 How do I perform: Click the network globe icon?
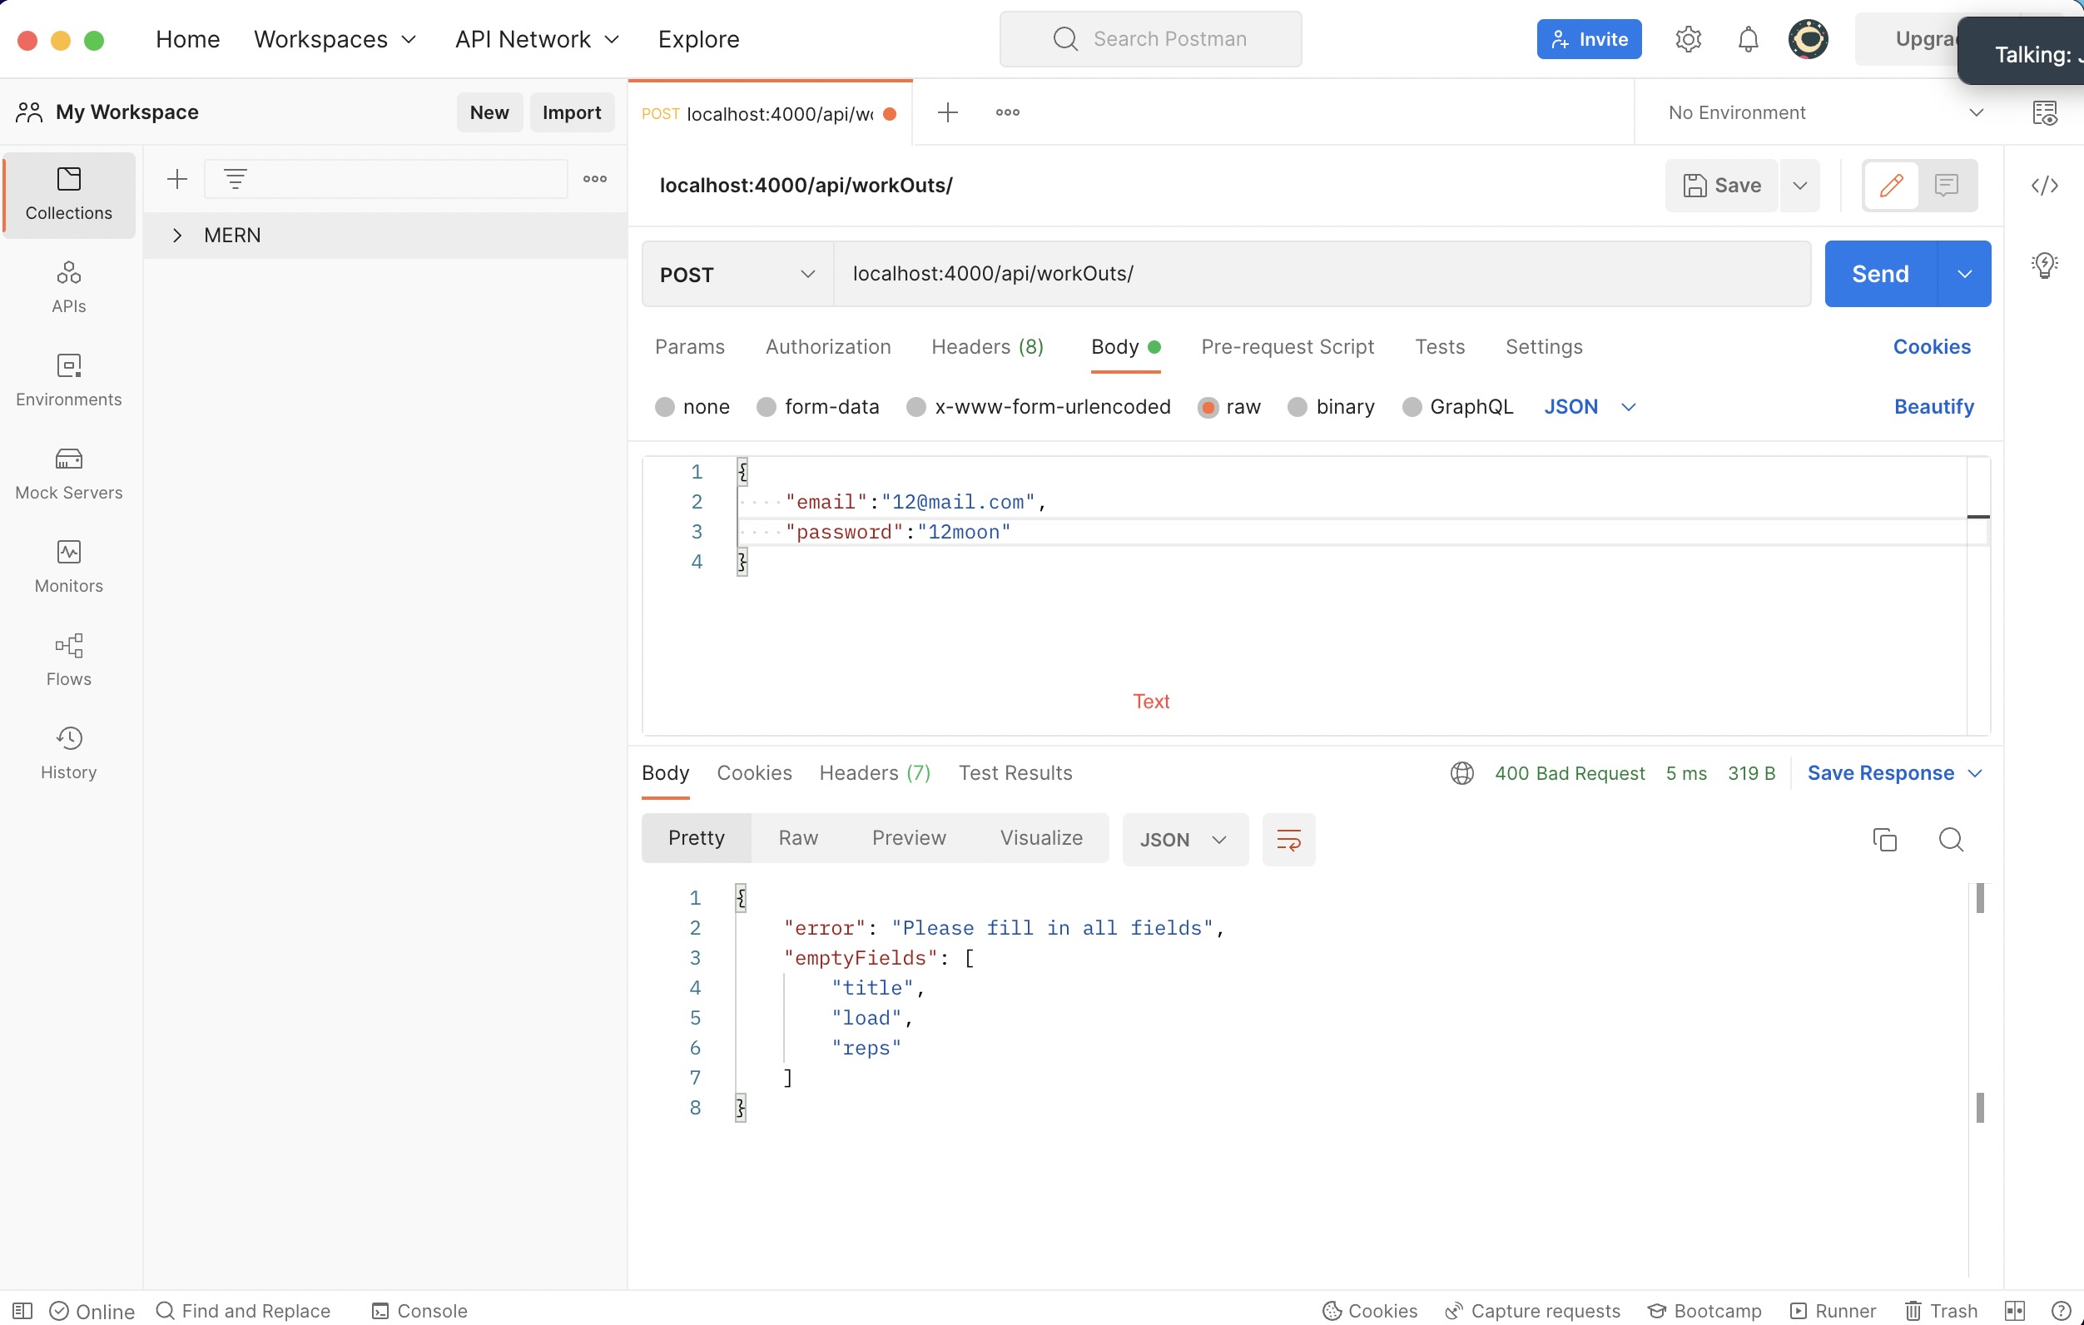pyautogui.click(x=1461, y=773)
